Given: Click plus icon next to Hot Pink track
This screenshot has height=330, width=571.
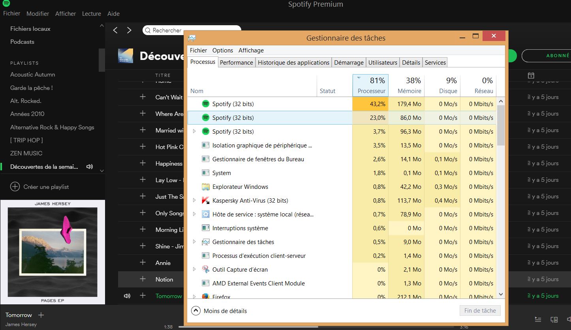Looking at the screenshot, I should pos(143,147).
